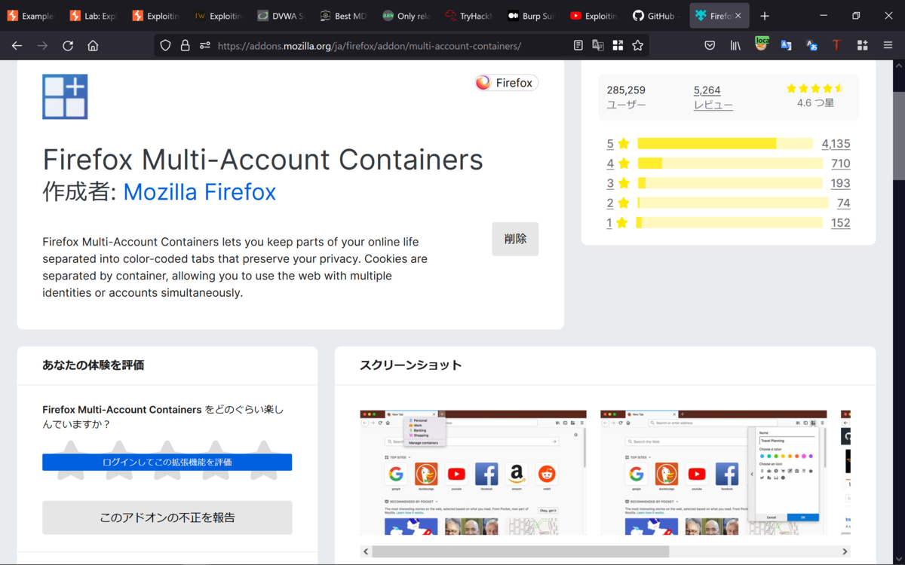The width and height of the screenshot is (905, 565).
Task: Switch to the TryHackMe tab
Action: pyautogui.click(x=469, y=16)
